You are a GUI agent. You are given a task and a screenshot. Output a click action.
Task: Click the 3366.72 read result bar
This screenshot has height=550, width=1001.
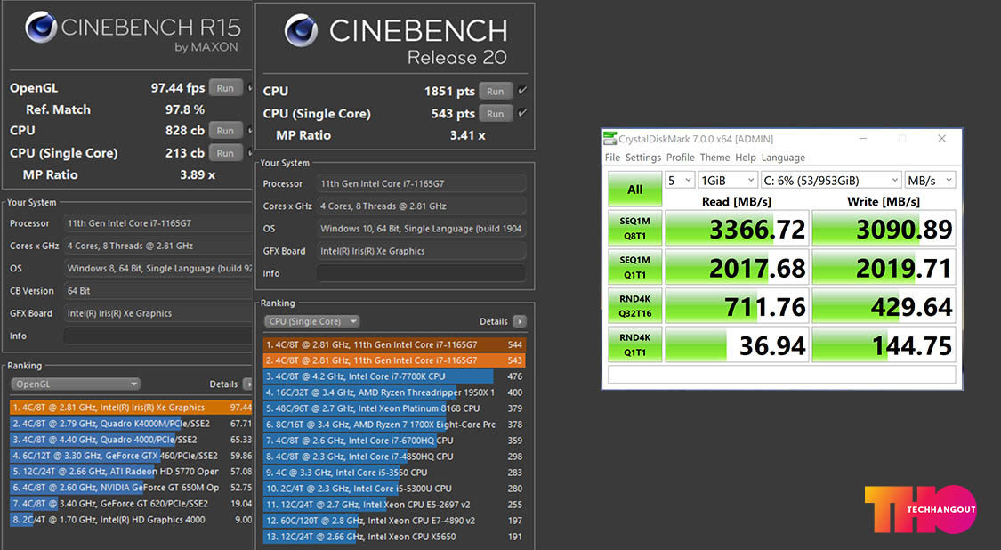pos(737,228)
